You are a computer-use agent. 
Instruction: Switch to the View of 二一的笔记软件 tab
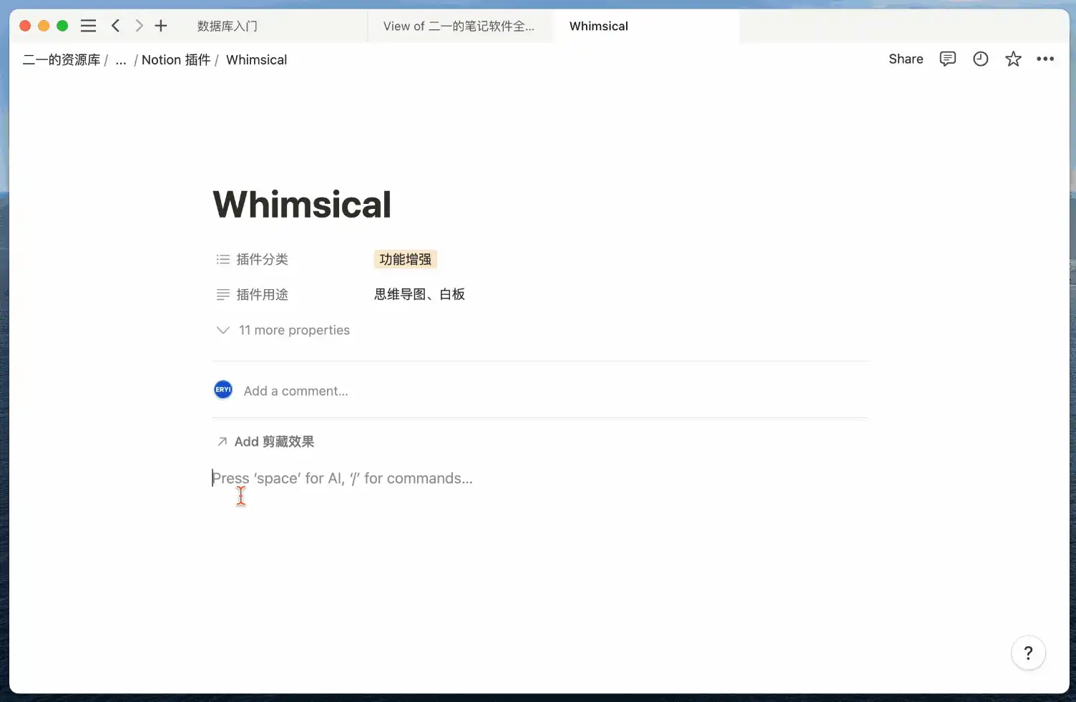(x=459, y=26)
